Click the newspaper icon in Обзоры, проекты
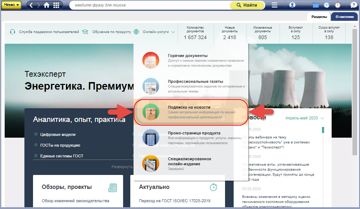The image size is (360, 209). [113, 187]
